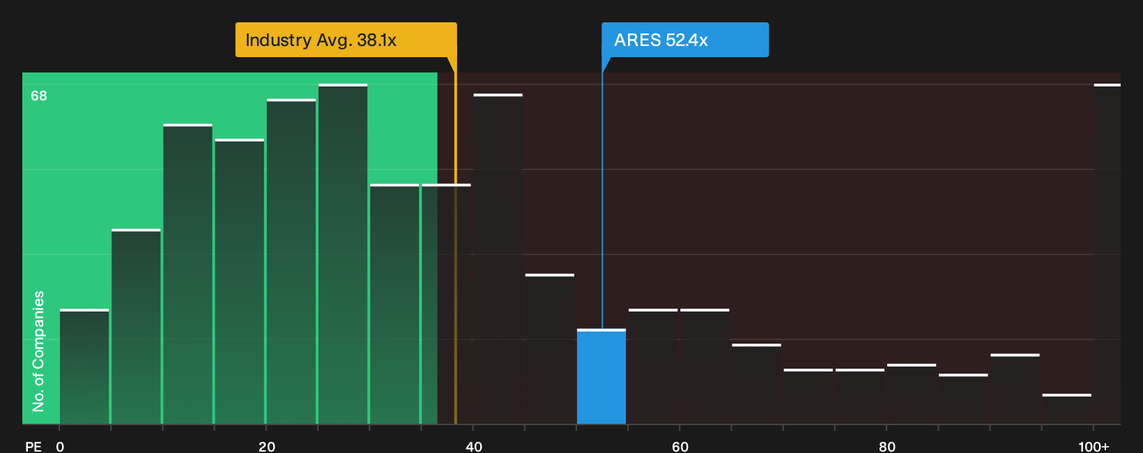Click the ARES 52.4x label

coord(685,40)
